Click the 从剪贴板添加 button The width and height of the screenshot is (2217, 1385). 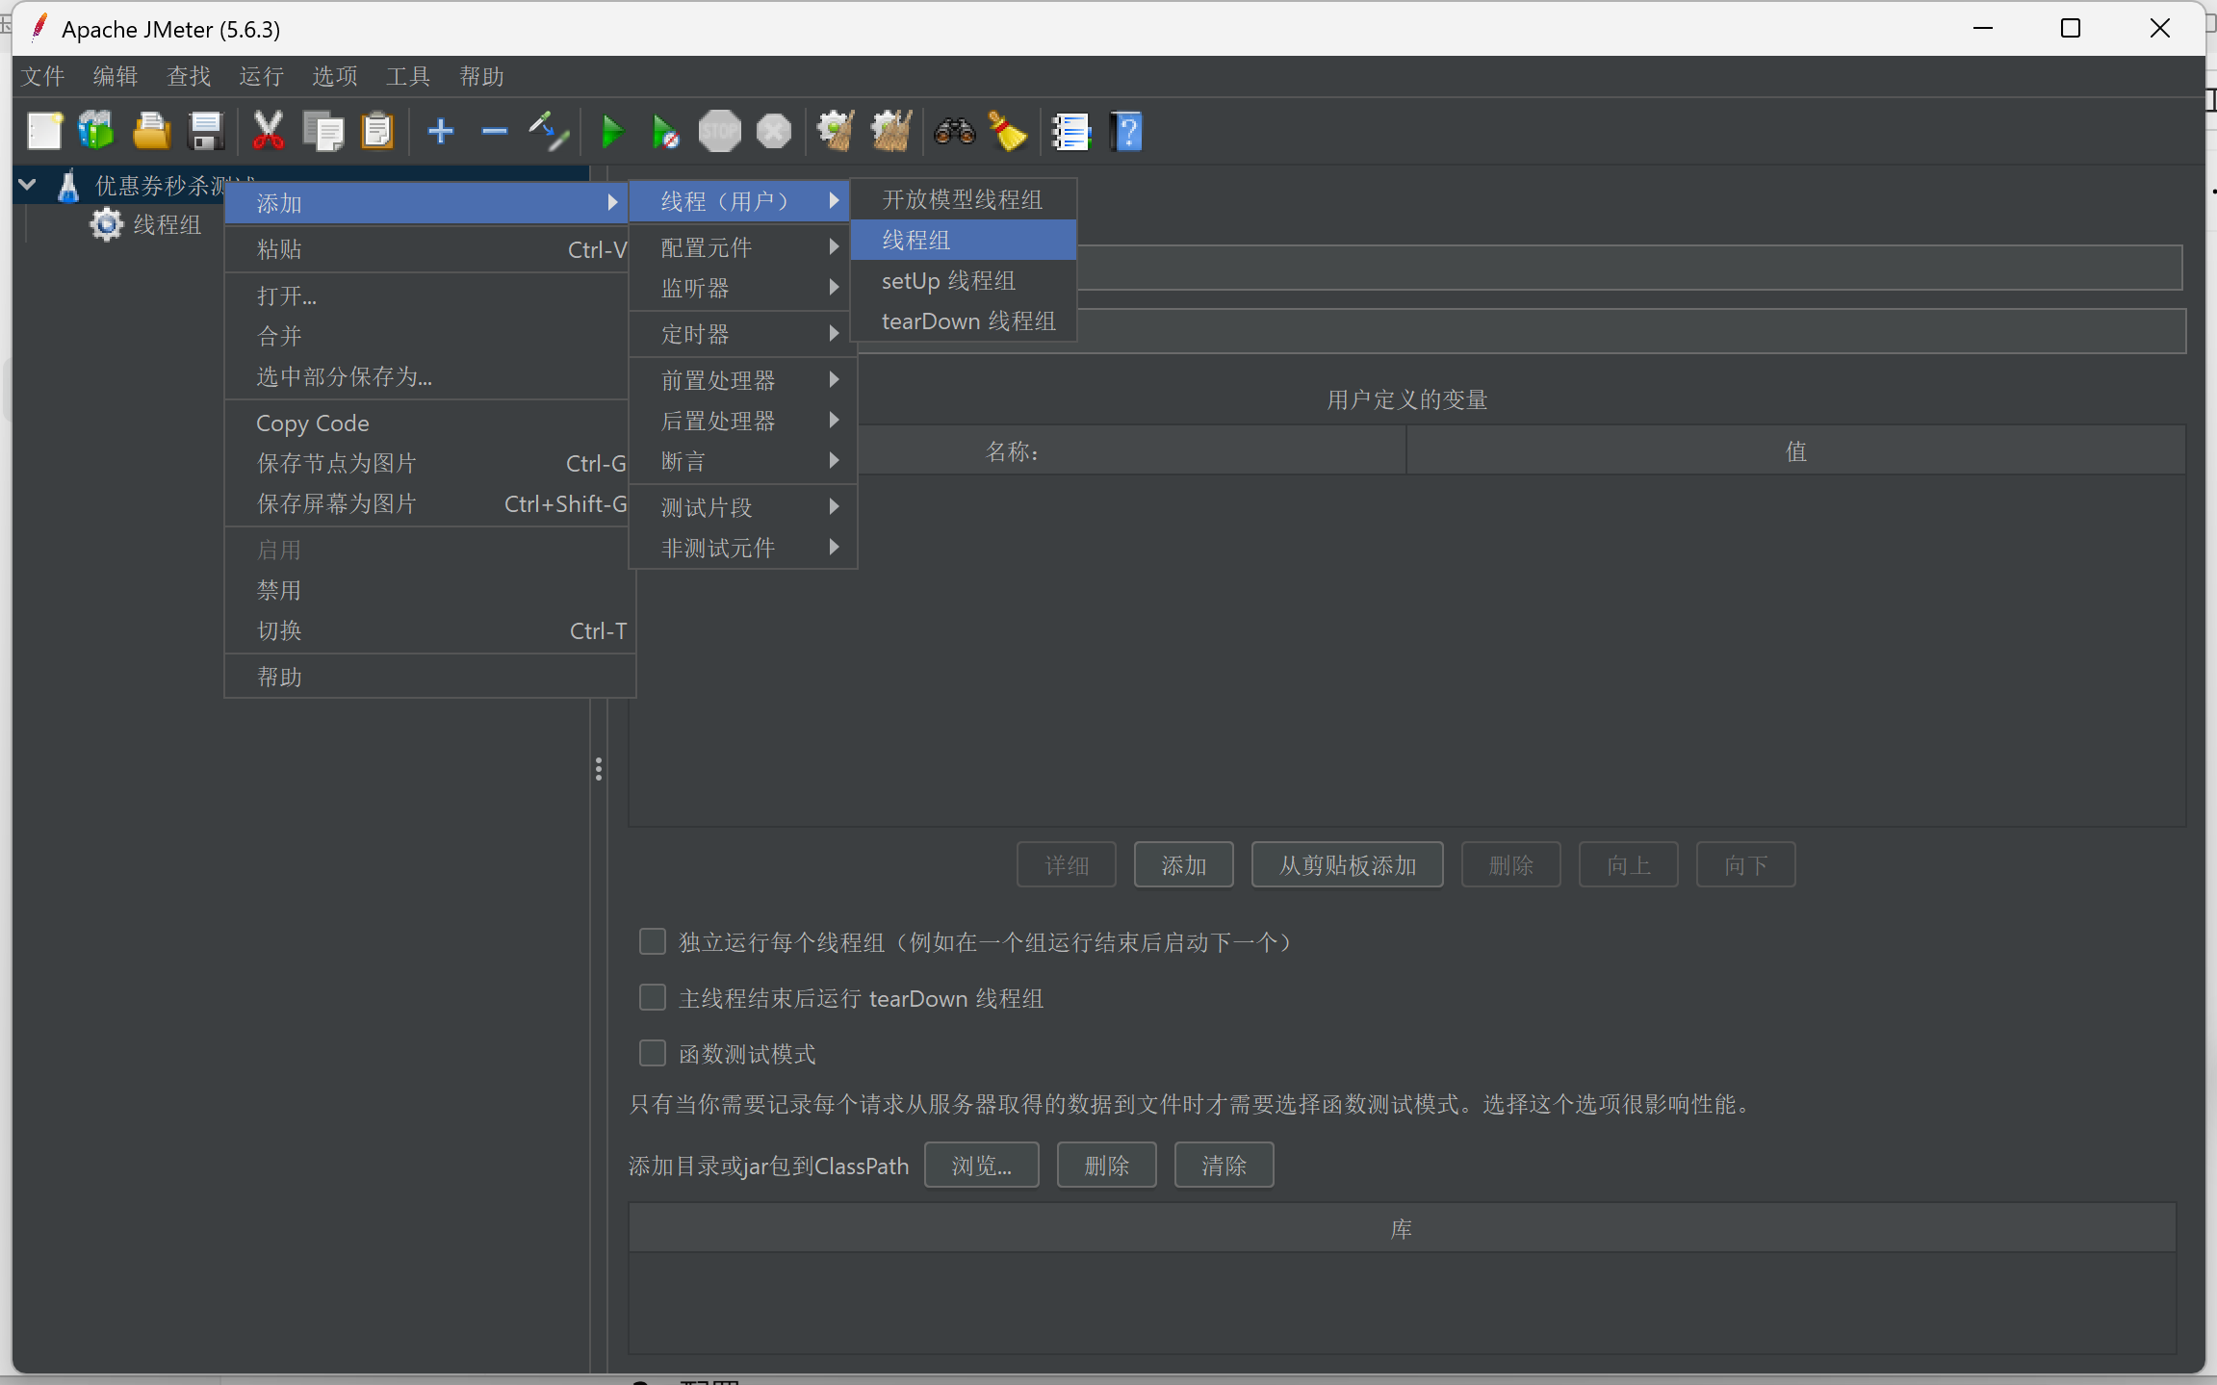pyautogui.click(x=1346, y=864)
